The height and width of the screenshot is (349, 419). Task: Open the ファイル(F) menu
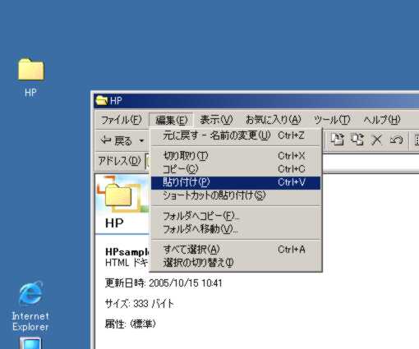click(x=121, y=120)
